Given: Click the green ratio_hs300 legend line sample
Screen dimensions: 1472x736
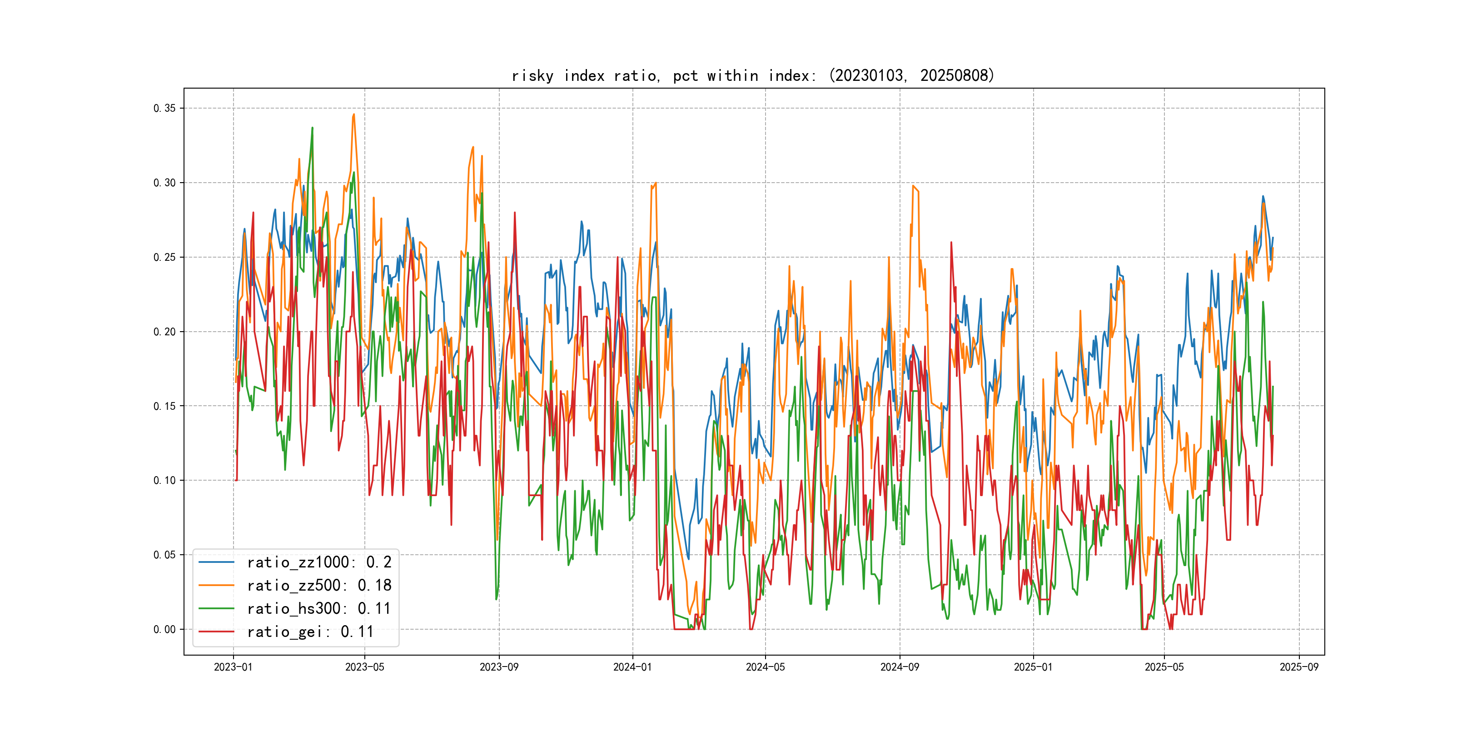Looking at the screenshot, I should tap(216, 609).
